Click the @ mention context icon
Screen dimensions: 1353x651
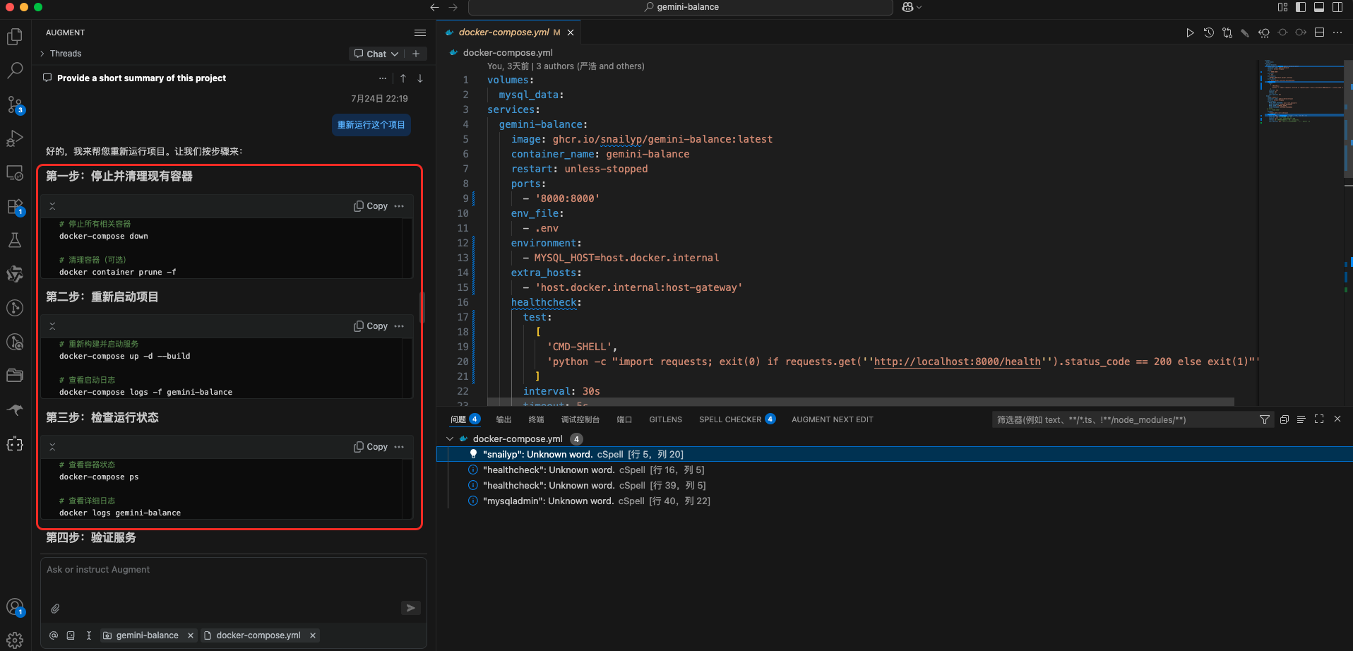point(54,635)
